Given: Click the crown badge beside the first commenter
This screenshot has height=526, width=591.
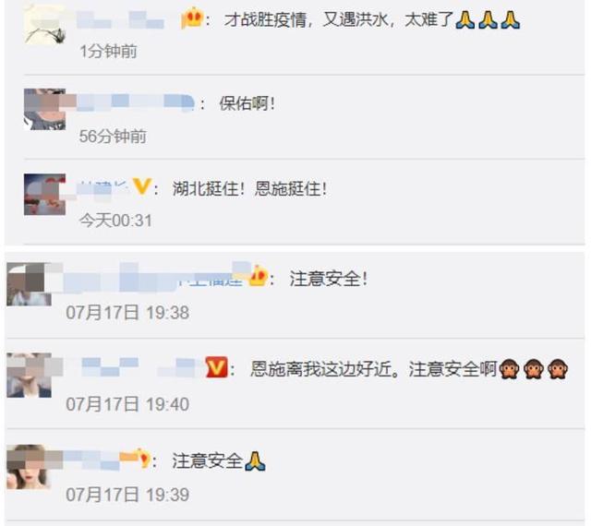Looking at the screenshot, I should 192,18.
